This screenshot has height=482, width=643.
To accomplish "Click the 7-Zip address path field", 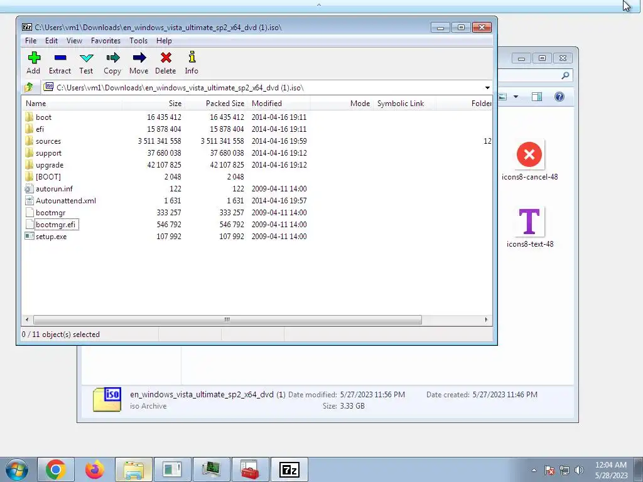I will coord(266,88).
